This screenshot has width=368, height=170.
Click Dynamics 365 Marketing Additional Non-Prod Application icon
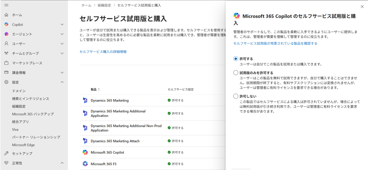85,128
